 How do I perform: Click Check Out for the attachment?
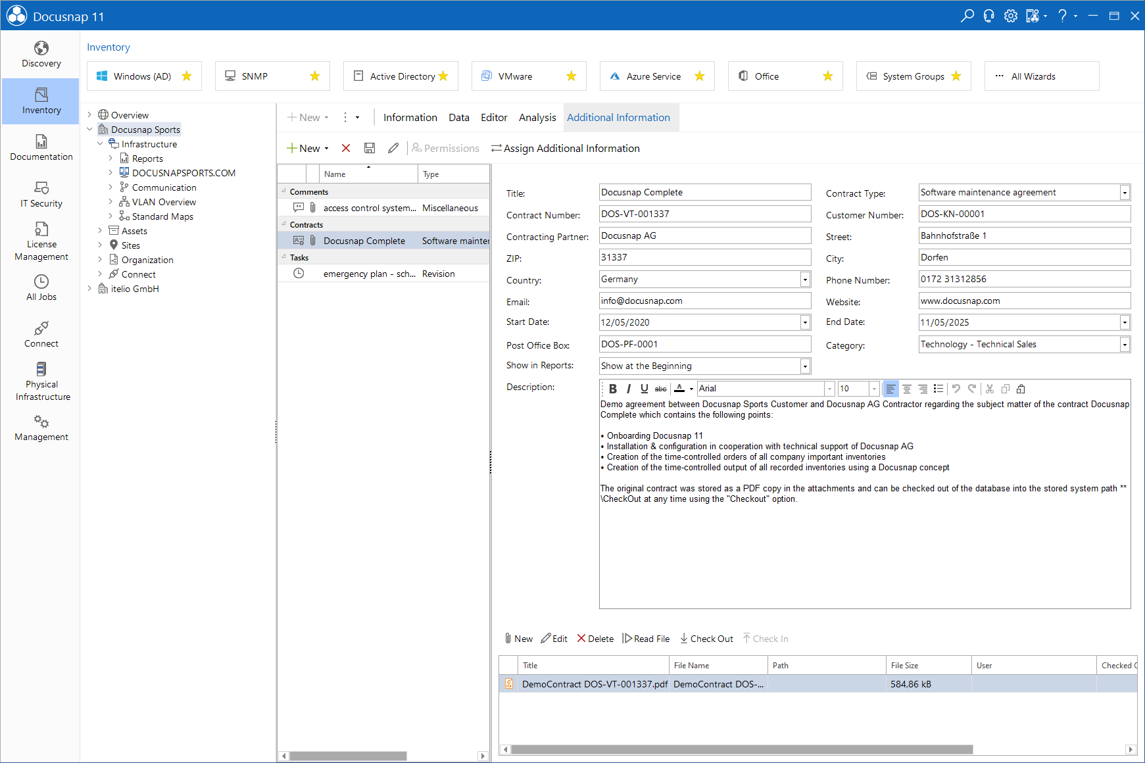[x=706, y=639]
